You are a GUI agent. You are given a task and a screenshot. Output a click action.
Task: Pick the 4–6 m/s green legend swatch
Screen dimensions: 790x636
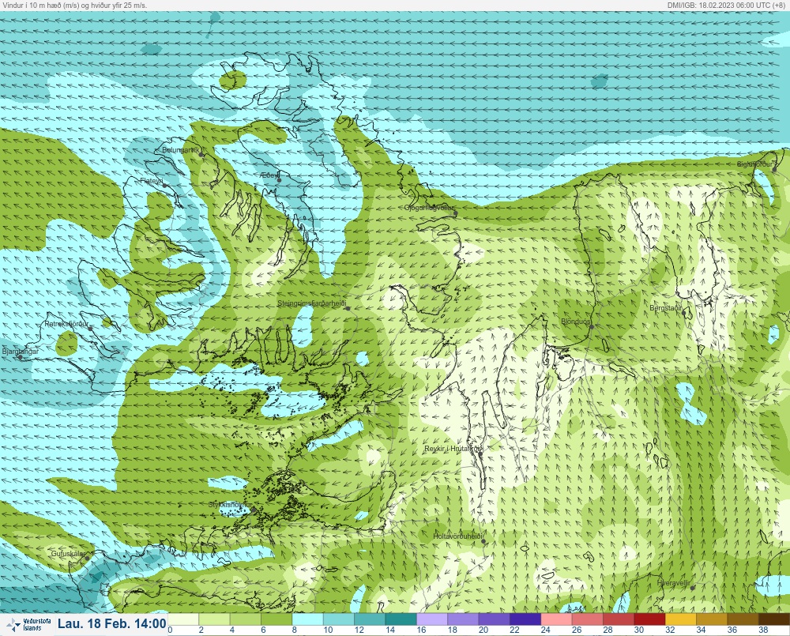point(246,619)
